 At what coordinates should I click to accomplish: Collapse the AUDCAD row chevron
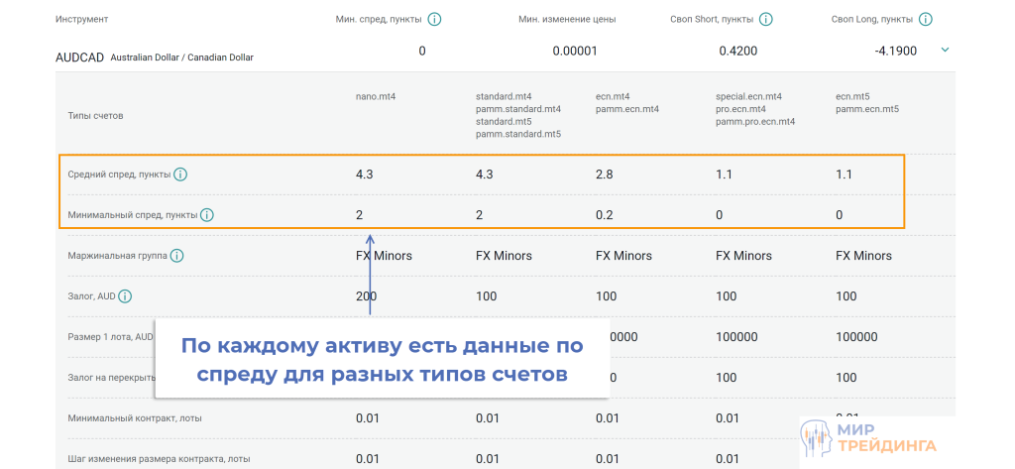tap(944, 51)
